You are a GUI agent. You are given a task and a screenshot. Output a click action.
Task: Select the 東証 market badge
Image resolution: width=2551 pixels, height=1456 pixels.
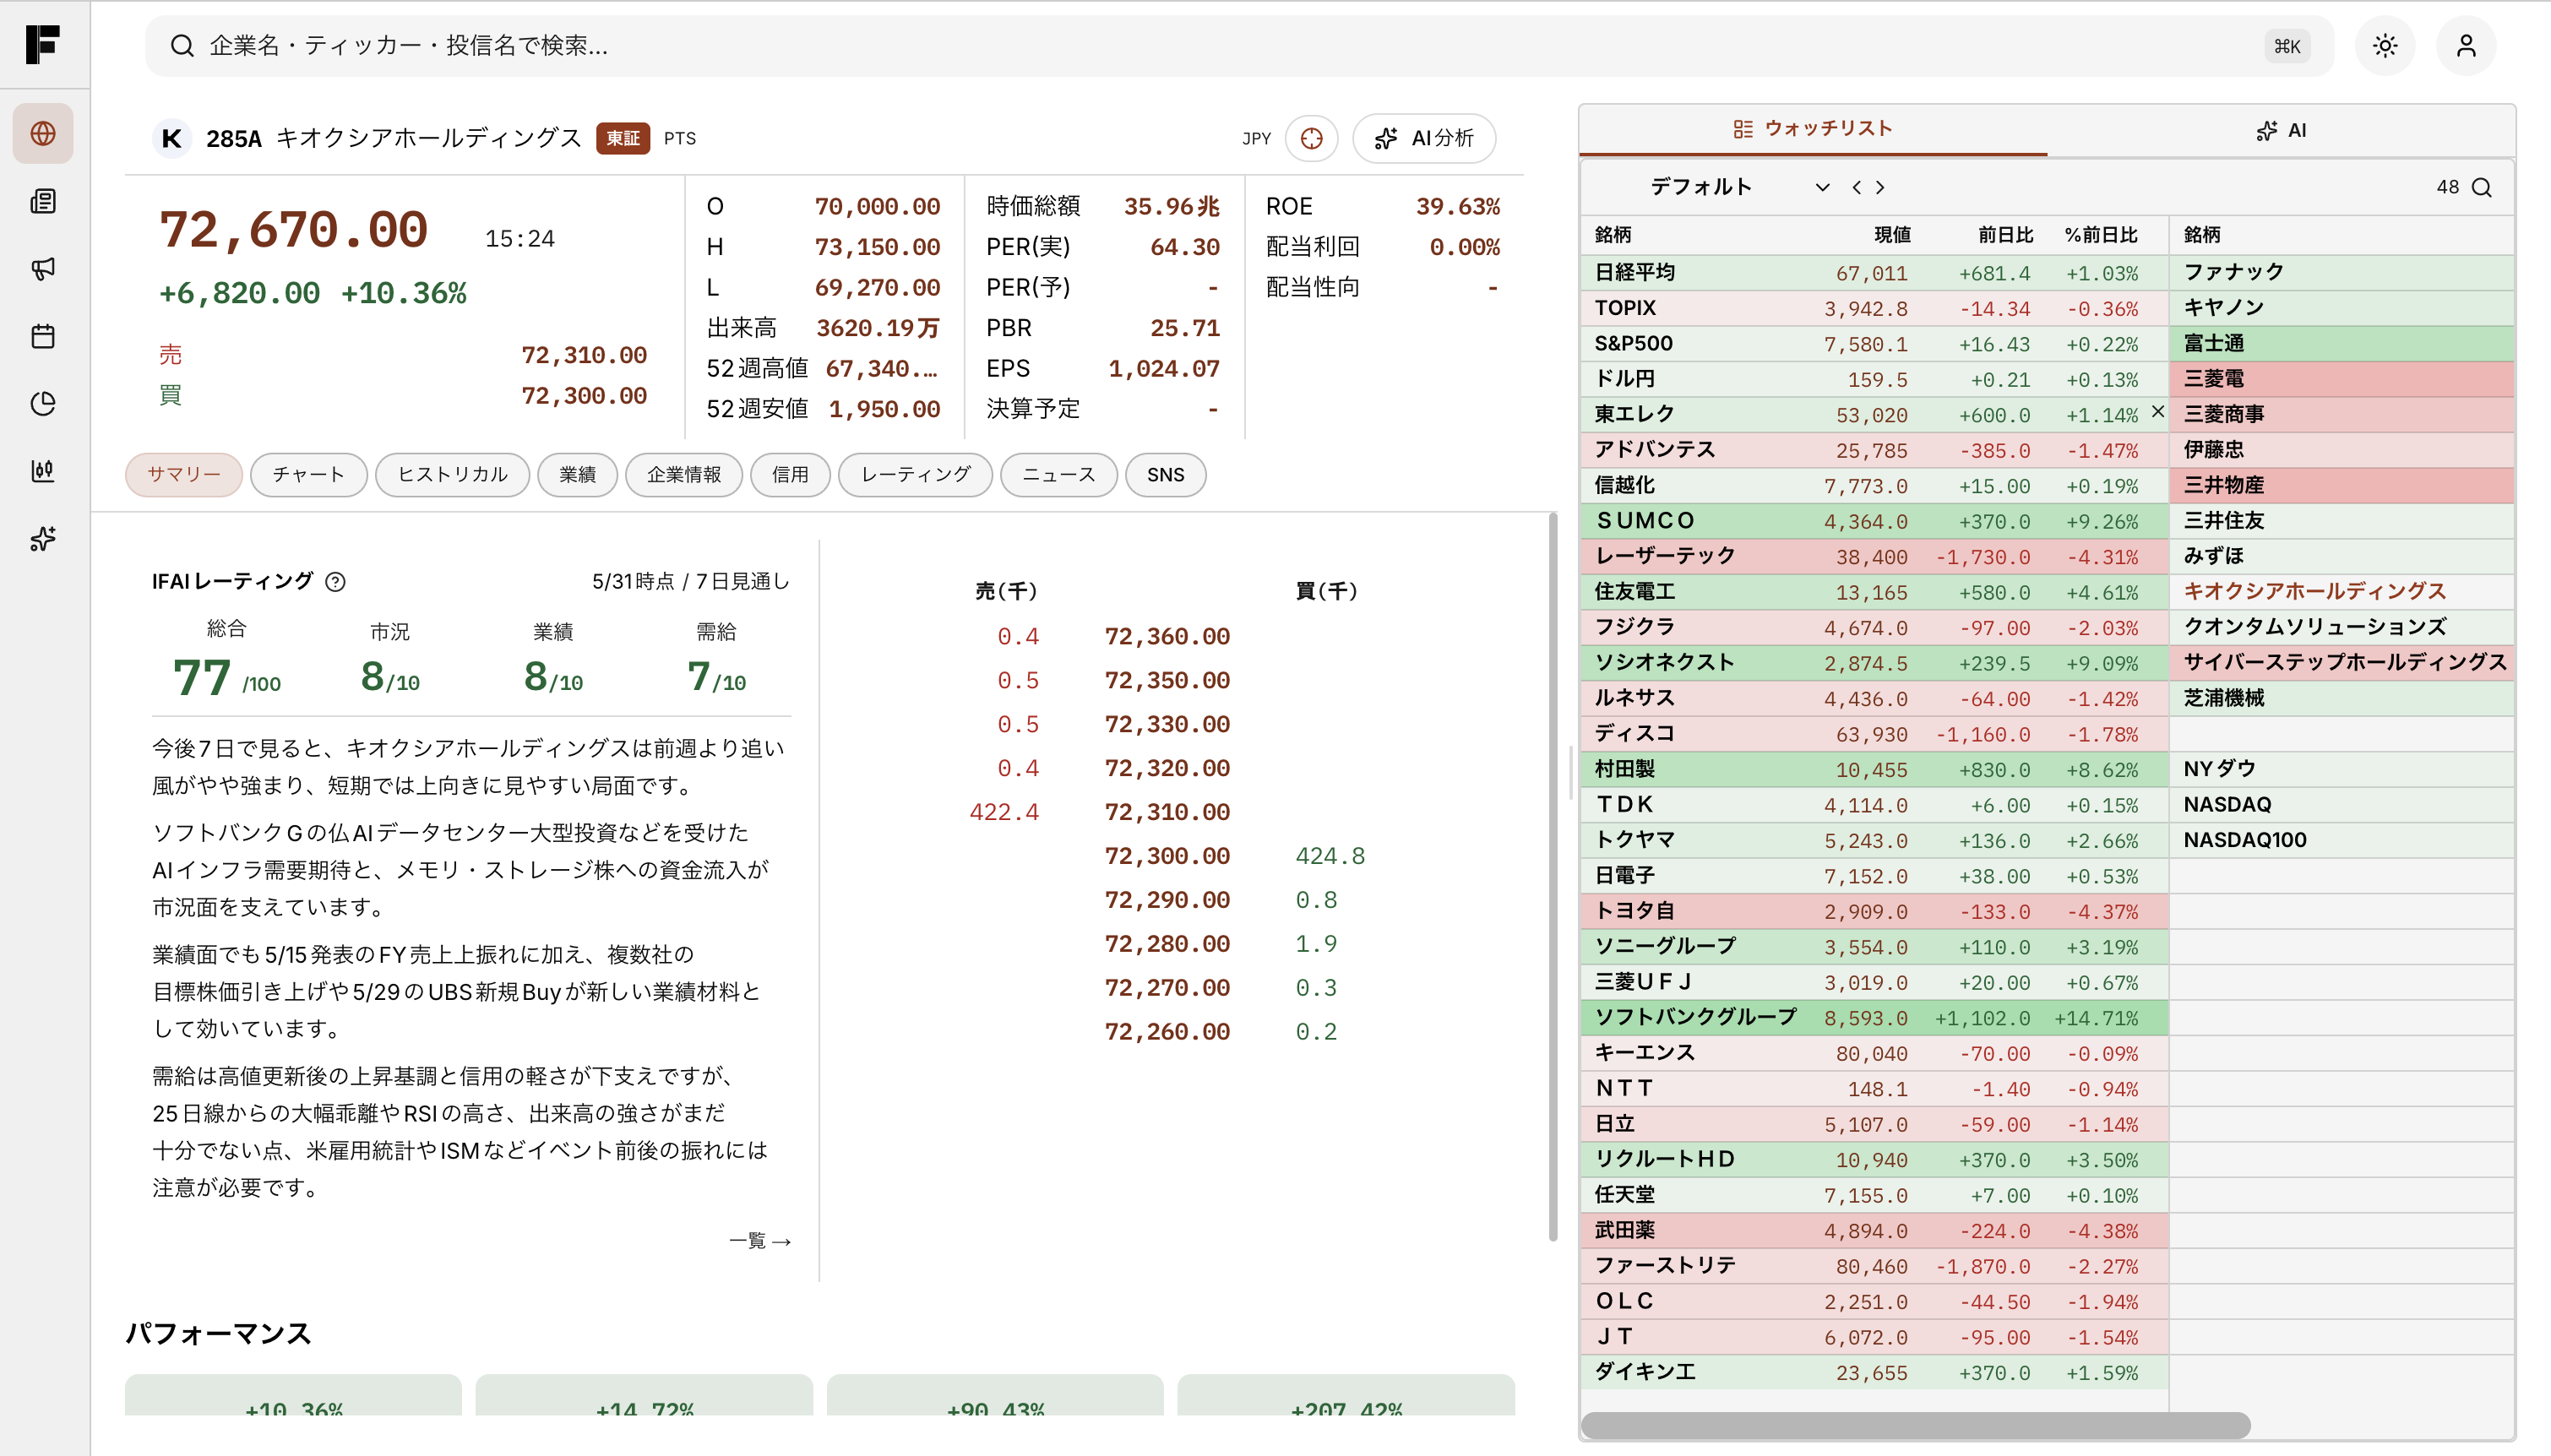[623, 138]
